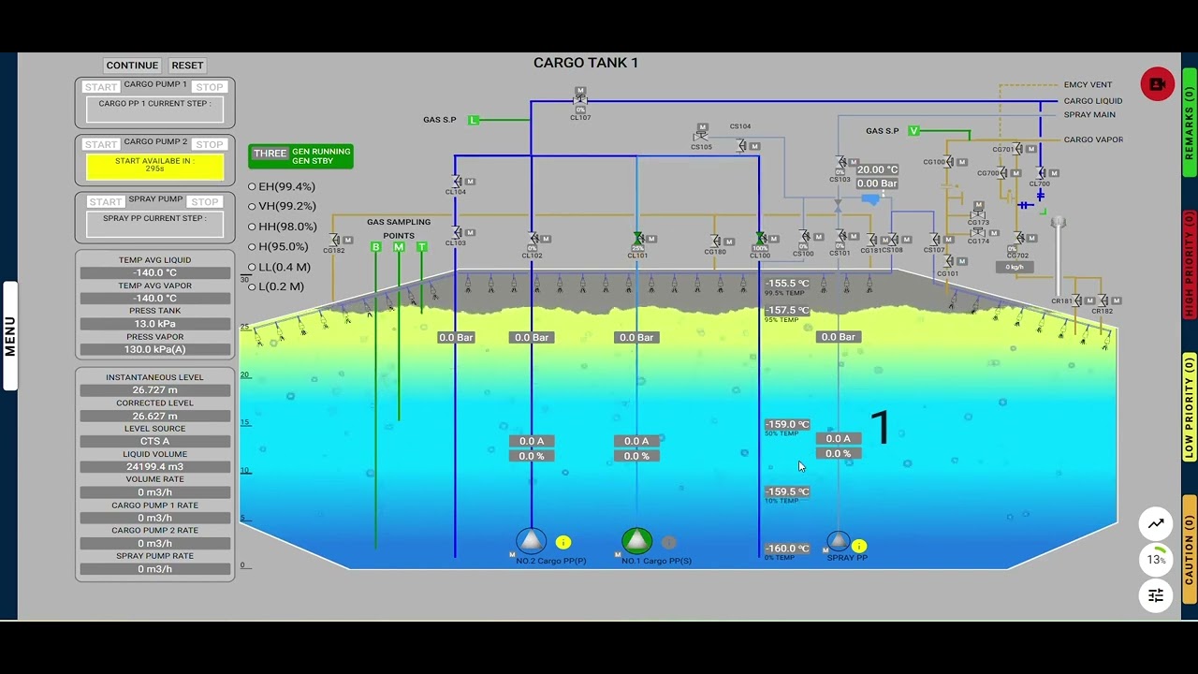Select VH(99.2%) level alarm radio
Image resolution: width=1198 pixels, height=674 pixels.
pos(252,206)
